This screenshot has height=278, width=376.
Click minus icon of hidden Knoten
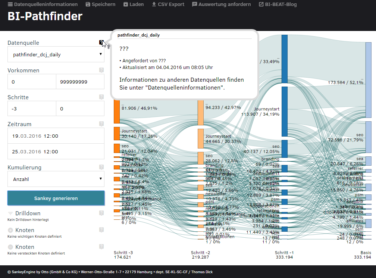point(10,247)
